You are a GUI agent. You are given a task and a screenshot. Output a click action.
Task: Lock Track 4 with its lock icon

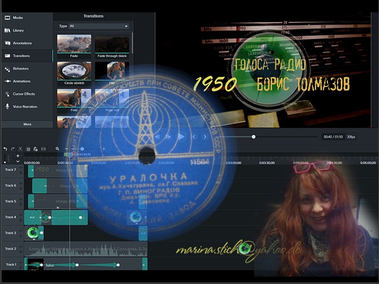(21, 220)
